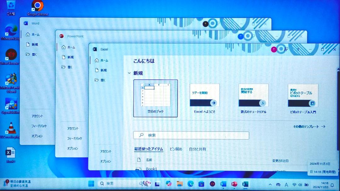Sort recent files by 変更された日 column header
This screenshot has width=340, height=191.
click(x=280, y=161)
